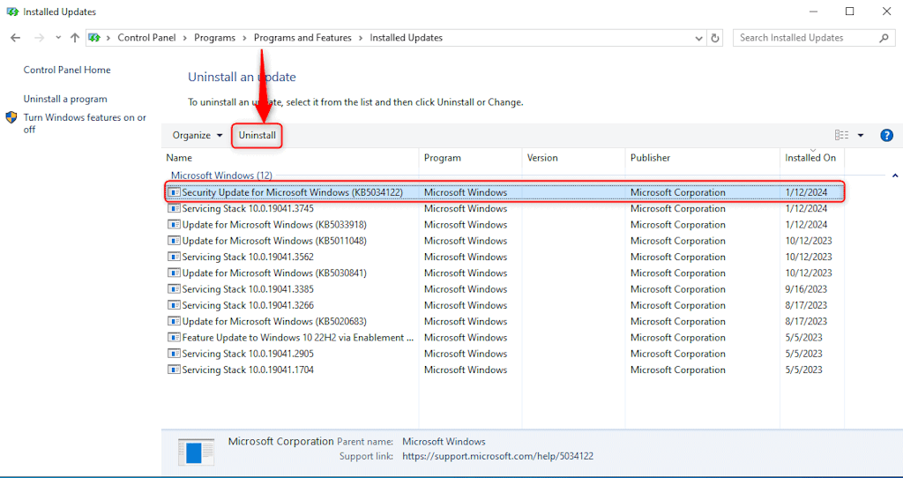Select Installed Updates breadcrumb
The width and height of the screenshot is (903, 478).
tap(406, 38)
